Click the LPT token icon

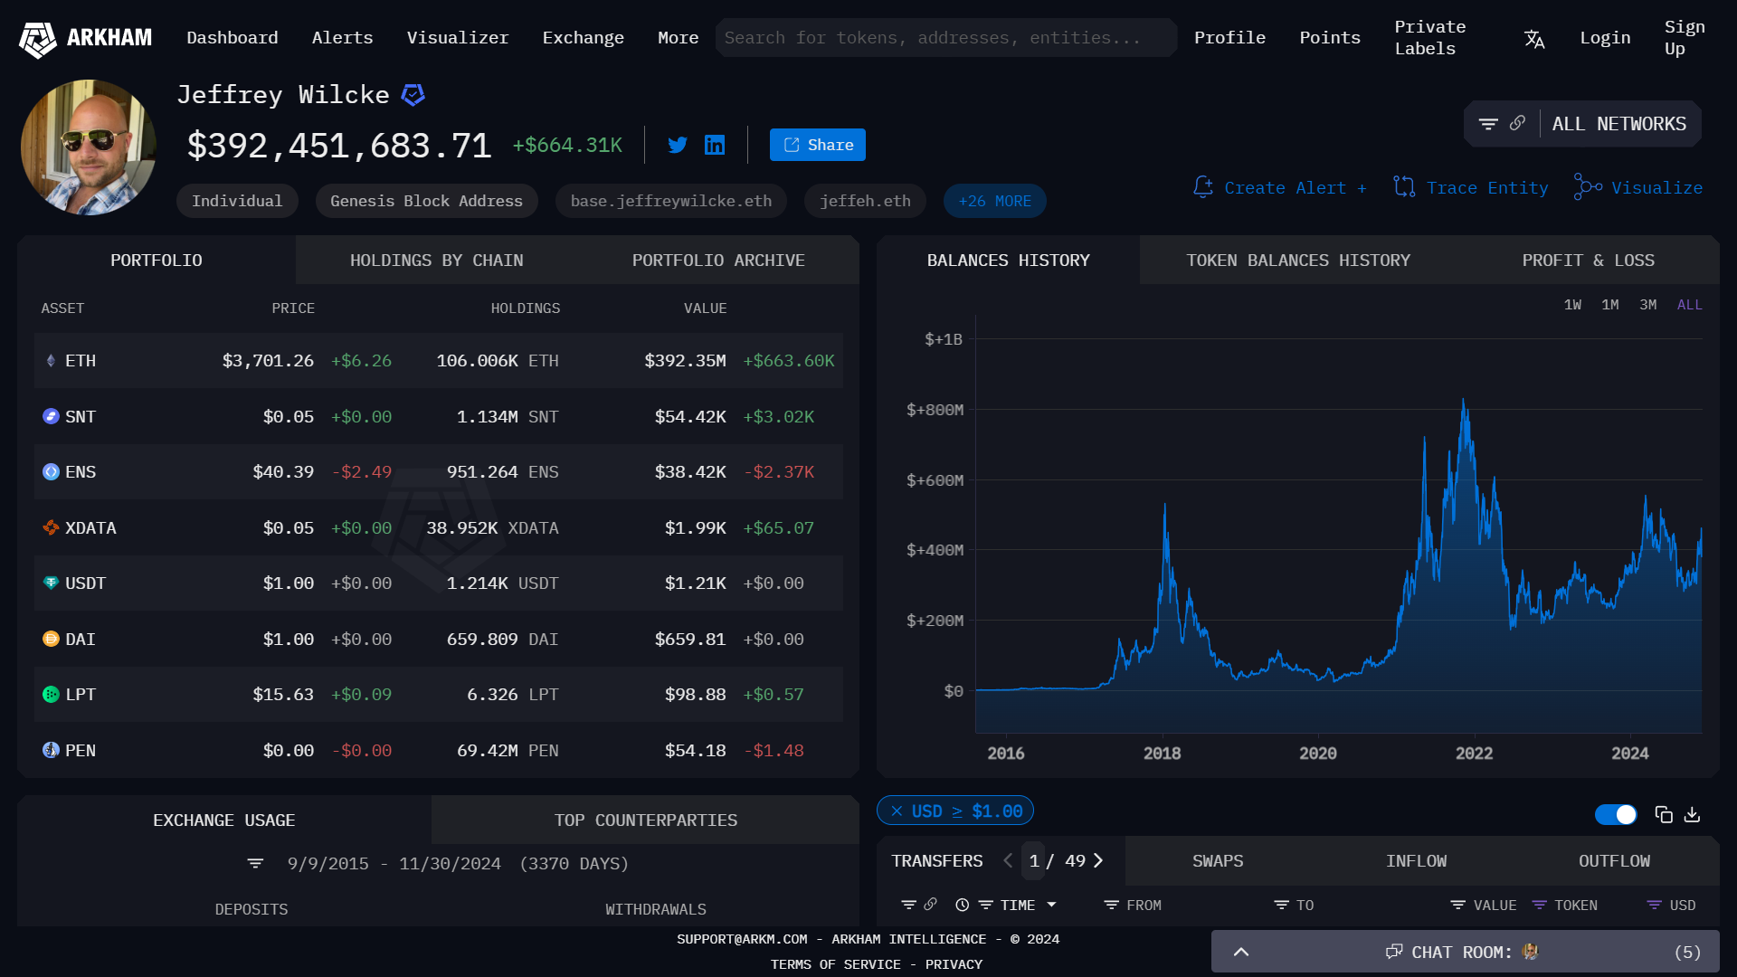[51, 695]
